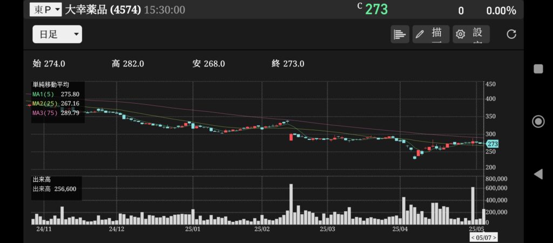Open the 東P market dropdown
Screen dimensions: 553x243
coord(46,10)
